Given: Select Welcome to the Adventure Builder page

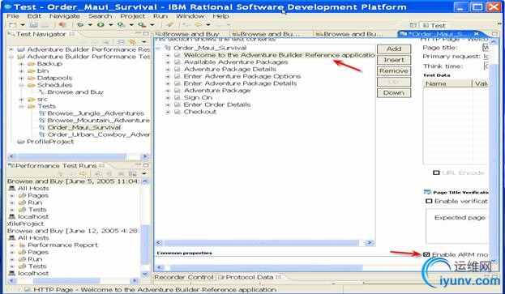Looking at the screenshot, I should tap(279, 55).
